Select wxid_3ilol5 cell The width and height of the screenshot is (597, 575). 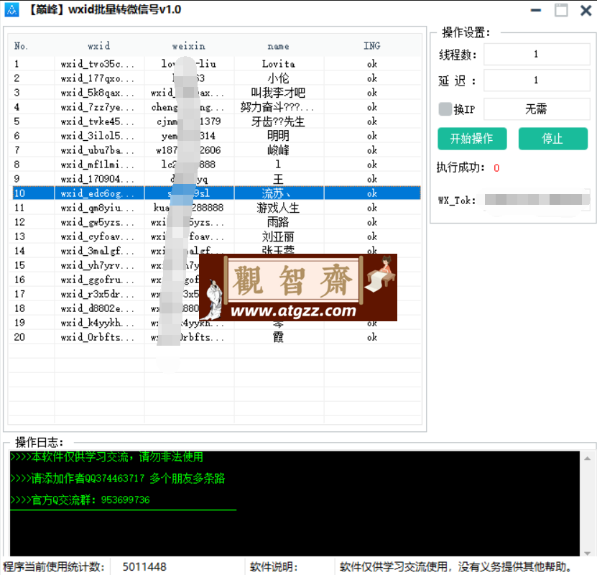click(x=98, y=136)
